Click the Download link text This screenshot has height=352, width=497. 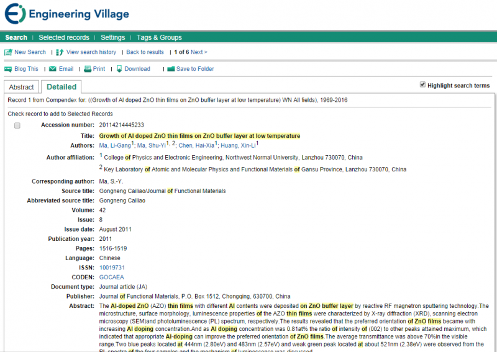tap(137, 69)
